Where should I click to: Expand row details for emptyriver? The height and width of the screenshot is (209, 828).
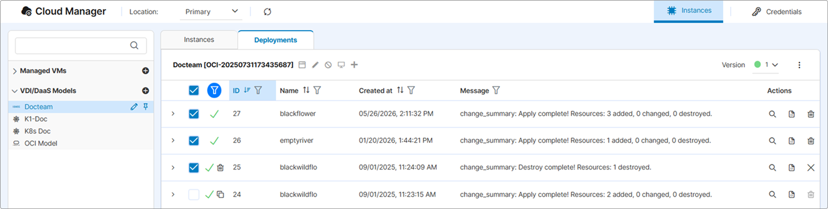pyautogui.click(x=173, y=140)
